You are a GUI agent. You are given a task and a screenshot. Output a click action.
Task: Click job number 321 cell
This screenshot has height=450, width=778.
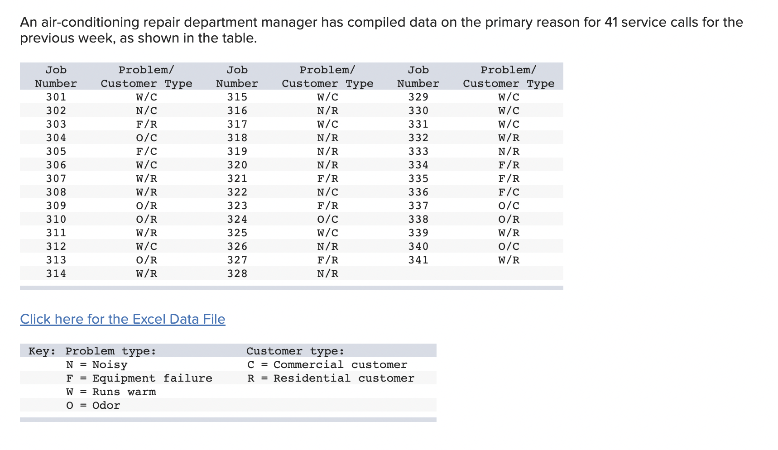[237, 178]
